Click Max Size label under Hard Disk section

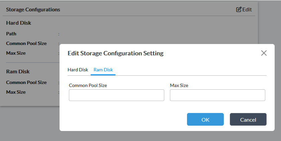16,53
